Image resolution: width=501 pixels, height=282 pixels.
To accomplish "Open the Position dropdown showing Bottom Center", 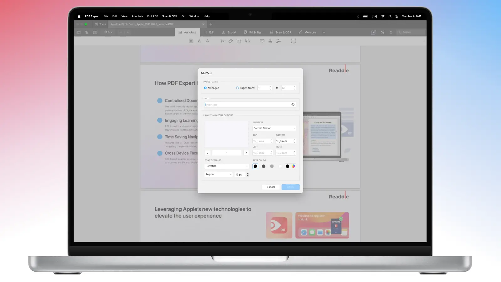I will 274,128.
